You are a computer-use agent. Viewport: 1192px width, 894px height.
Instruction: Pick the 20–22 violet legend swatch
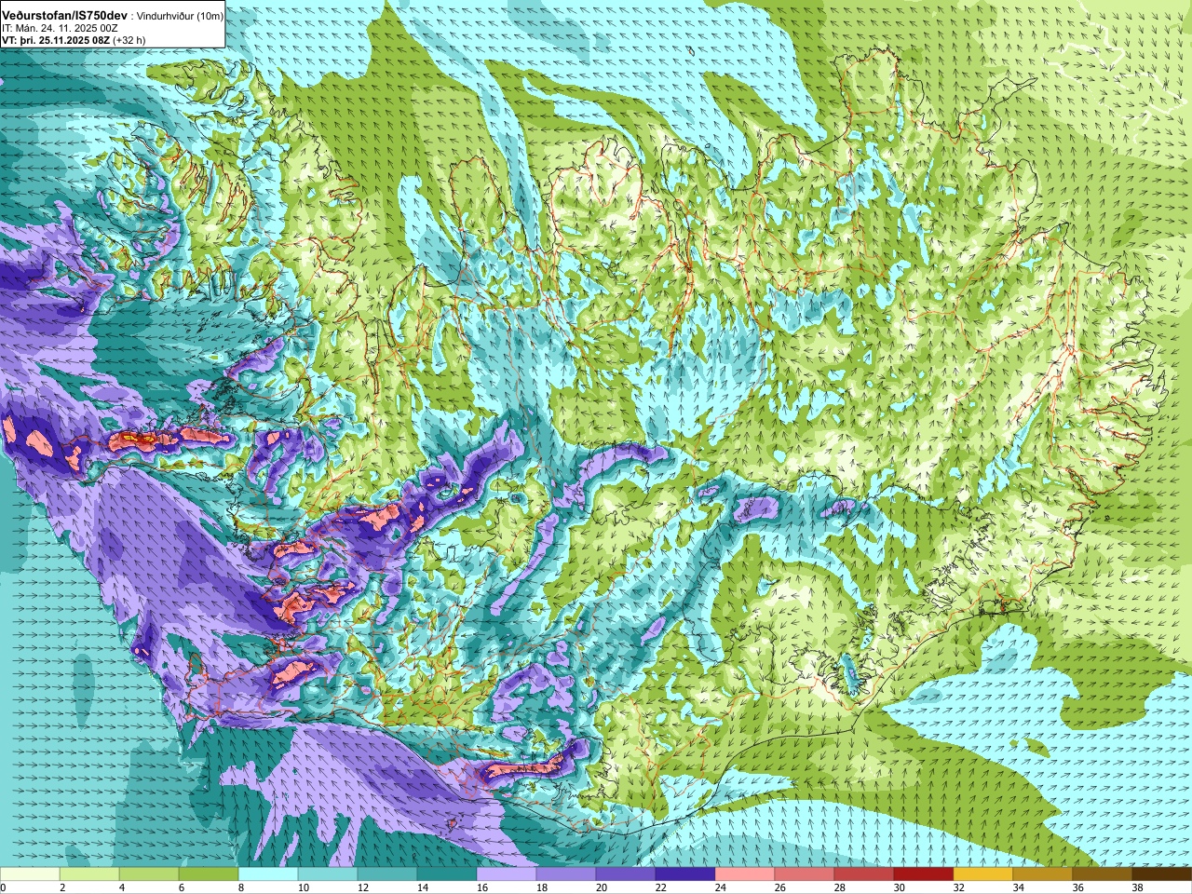coord(626,875)
